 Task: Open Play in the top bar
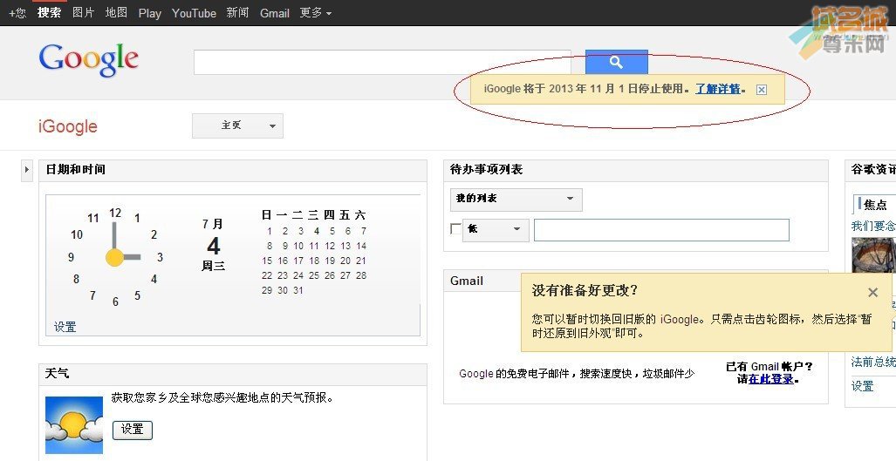coord(150,13)
